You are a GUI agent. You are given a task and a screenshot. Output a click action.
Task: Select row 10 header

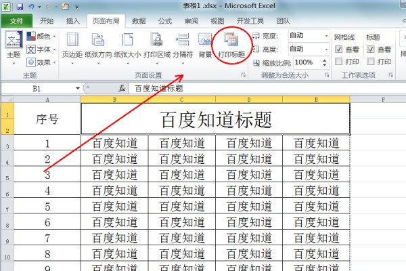click(x=7, y=253)
